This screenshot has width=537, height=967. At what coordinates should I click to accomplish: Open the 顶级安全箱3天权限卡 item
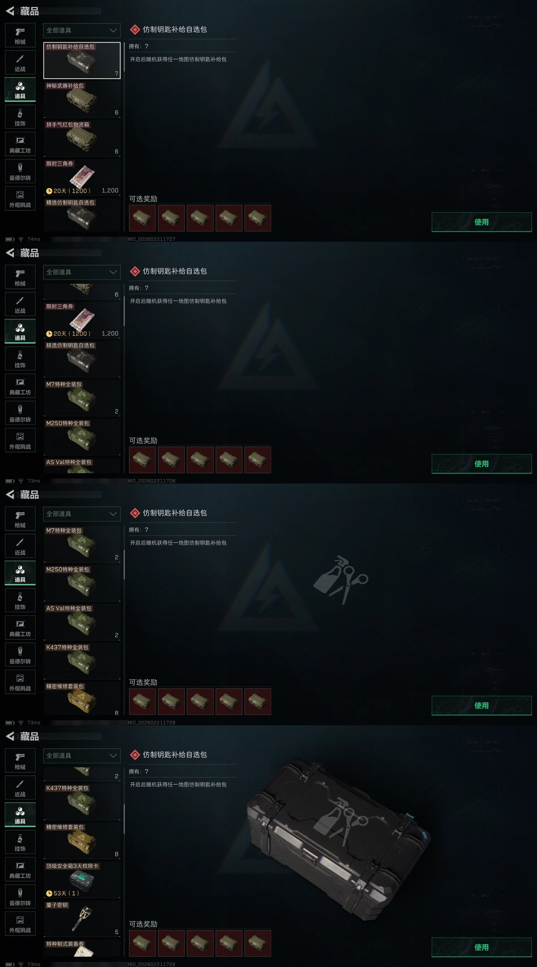(x=82, y=879)
